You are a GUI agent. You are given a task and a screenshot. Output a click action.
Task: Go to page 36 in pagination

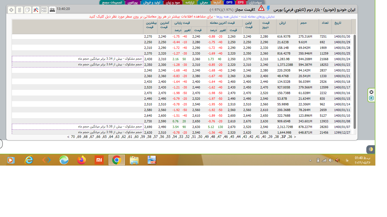pos(290,137)
